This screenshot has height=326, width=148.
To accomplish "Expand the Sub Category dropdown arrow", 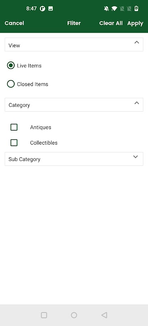I will click(135, 157).
